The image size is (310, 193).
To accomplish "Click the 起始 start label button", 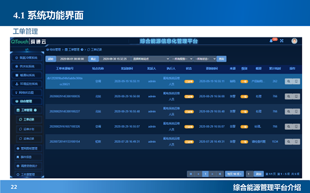I will pos(51,59).
